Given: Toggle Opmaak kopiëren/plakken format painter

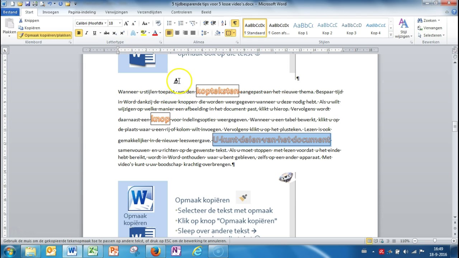Looking at the screenshot, I should [45, 35].
